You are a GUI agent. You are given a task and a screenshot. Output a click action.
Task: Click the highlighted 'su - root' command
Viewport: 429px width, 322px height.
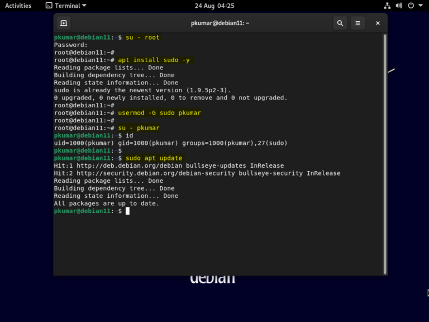tap(142, 37)
